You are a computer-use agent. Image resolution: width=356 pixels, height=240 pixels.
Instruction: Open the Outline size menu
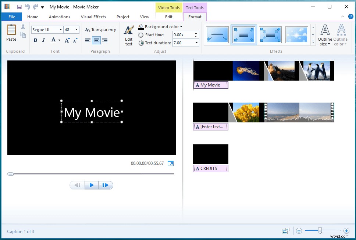click(325, 34)
